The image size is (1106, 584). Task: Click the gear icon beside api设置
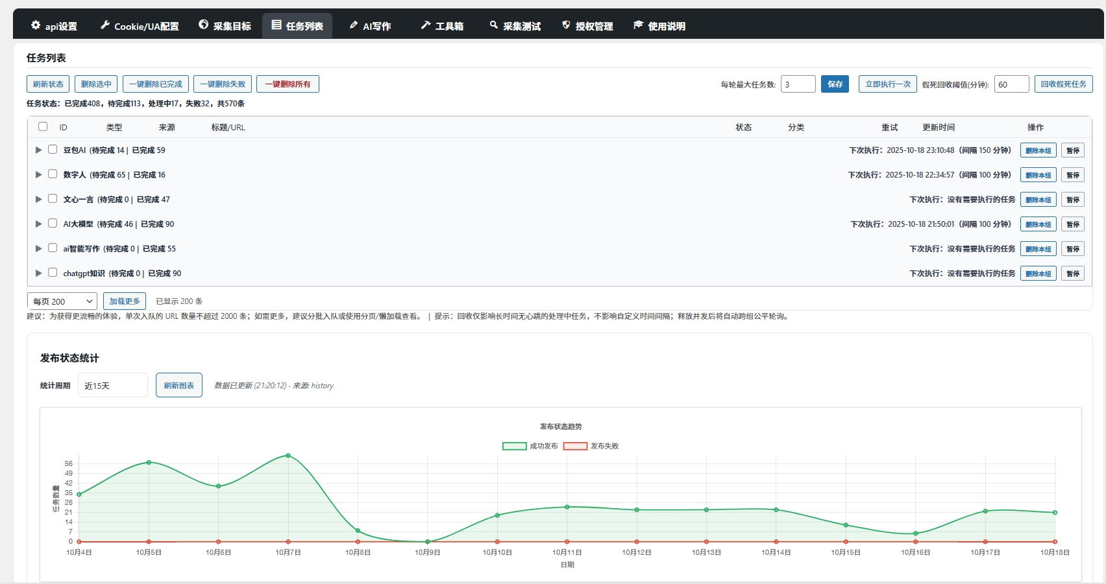pos(36,25)
